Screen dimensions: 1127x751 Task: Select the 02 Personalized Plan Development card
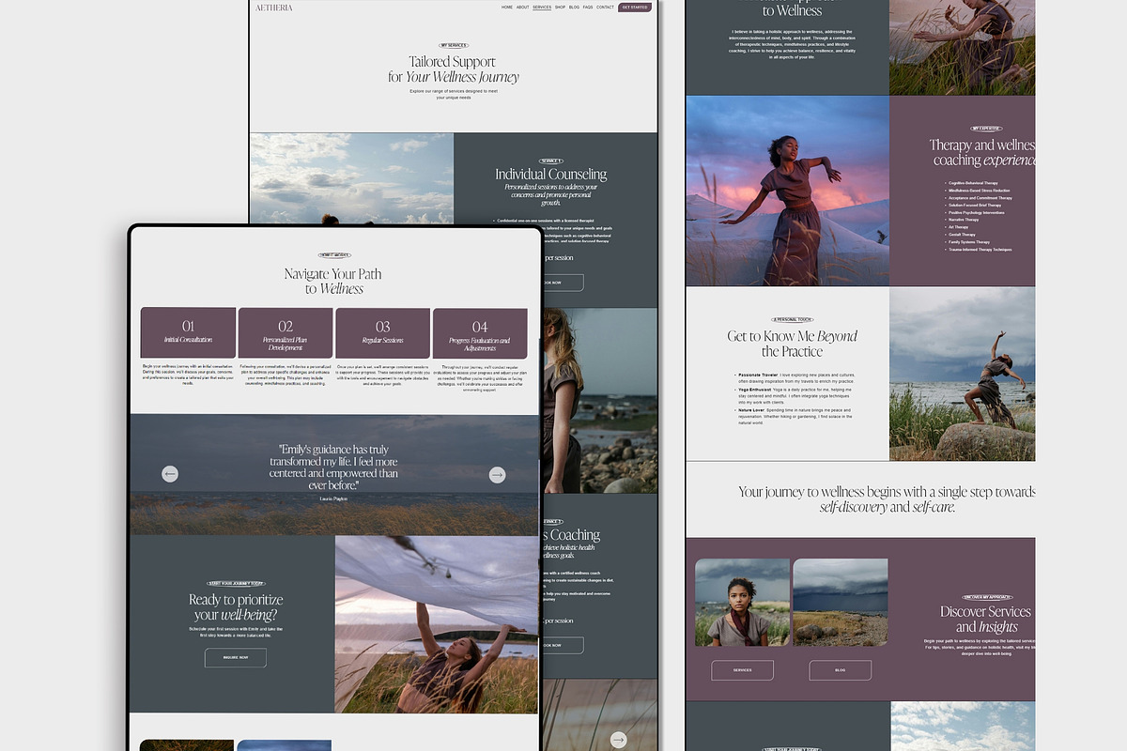pos(286,332)
